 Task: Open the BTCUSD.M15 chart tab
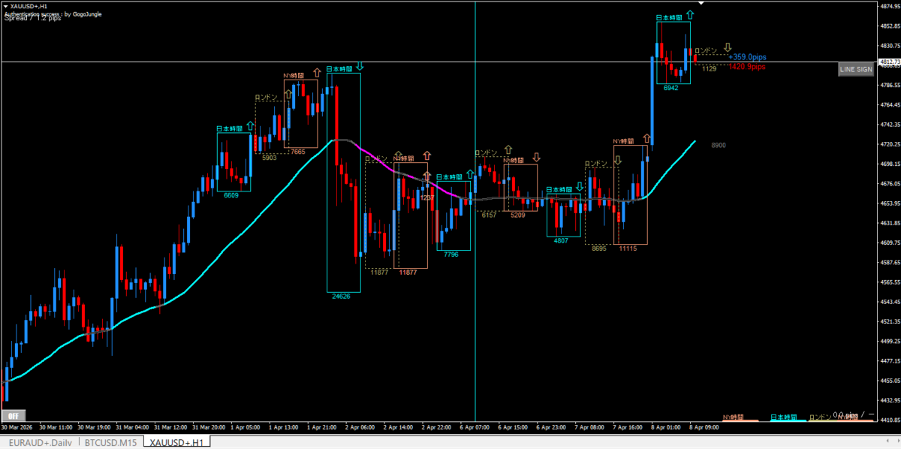point(110,443)
